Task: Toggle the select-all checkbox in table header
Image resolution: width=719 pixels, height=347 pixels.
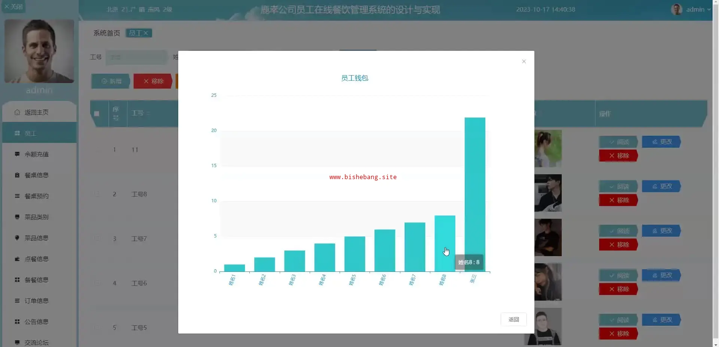Action: tap(97, 114)
